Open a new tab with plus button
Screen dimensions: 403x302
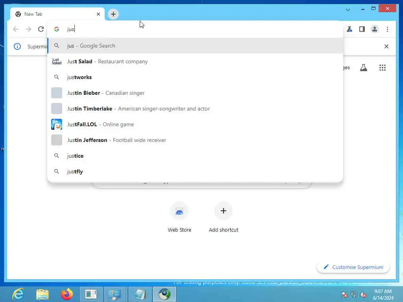(113, 14)
